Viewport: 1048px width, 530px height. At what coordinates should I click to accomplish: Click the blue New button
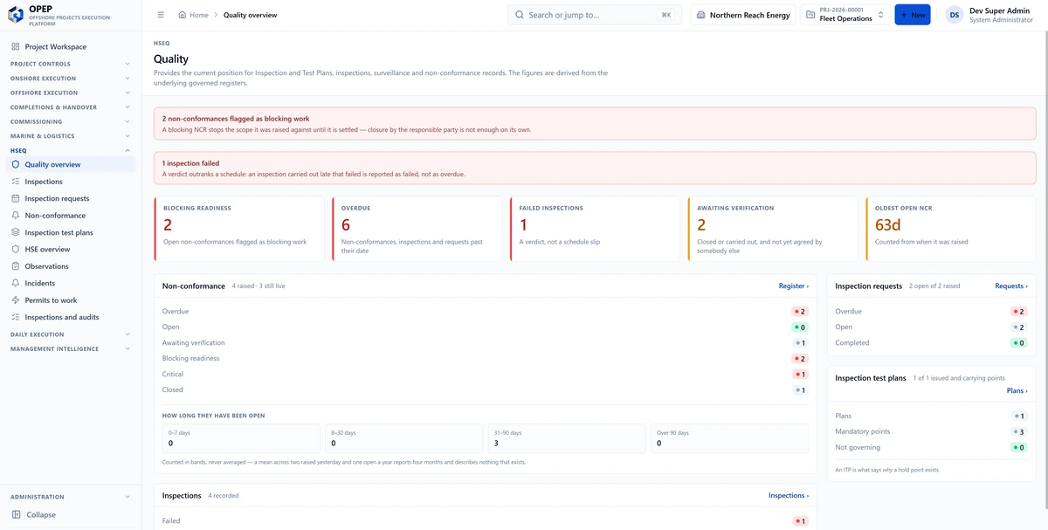click(913, 15)
